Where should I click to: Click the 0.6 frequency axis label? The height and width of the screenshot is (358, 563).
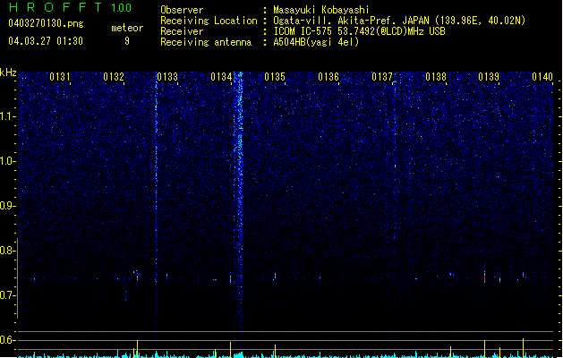8,340
